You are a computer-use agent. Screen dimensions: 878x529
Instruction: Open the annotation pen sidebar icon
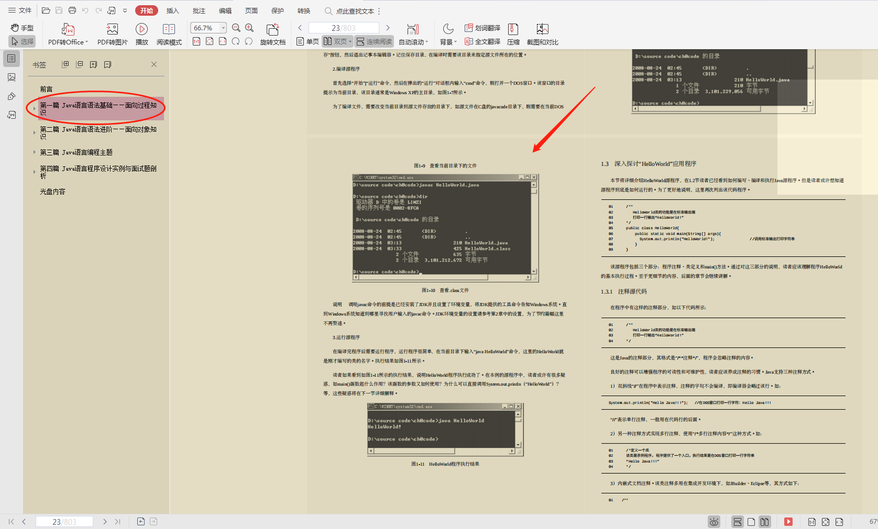click(x=12, y=96)
